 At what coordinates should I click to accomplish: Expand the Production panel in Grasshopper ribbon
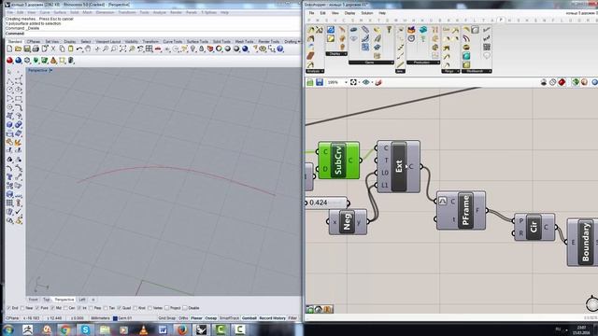(x=423, y=63)
